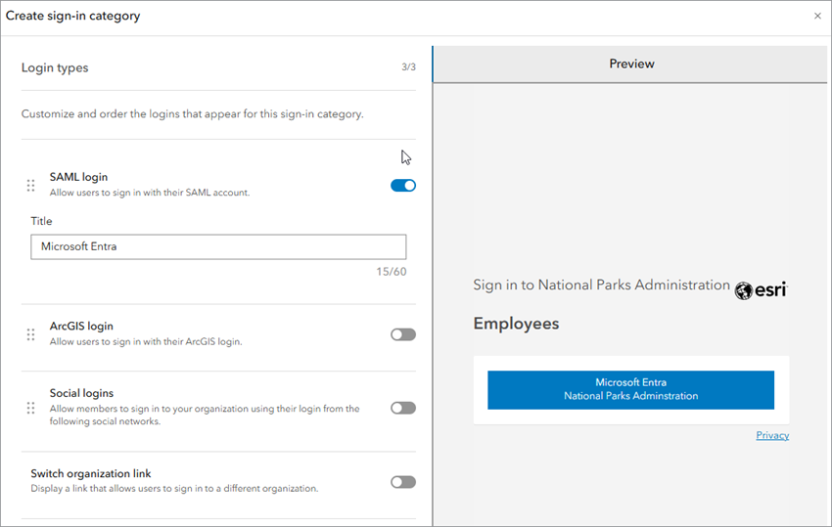Click the ArcGIS login label
This screenshot has height=527, width=832.
coord(81,326)
